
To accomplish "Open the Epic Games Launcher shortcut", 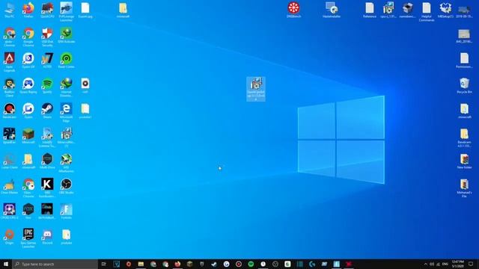I will [28, 238].
